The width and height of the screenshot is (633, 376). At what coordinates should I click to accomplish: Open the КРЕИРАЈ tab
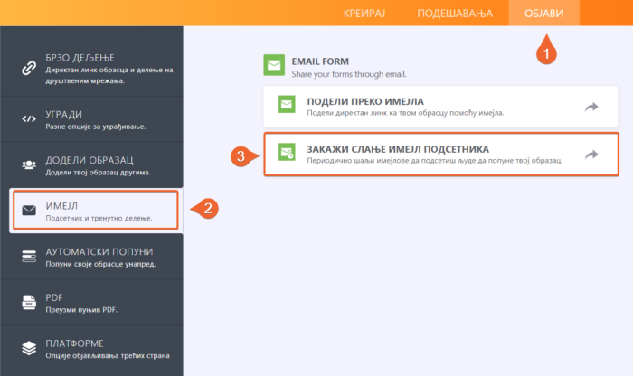pyautogui.click(x=364, y=14)
